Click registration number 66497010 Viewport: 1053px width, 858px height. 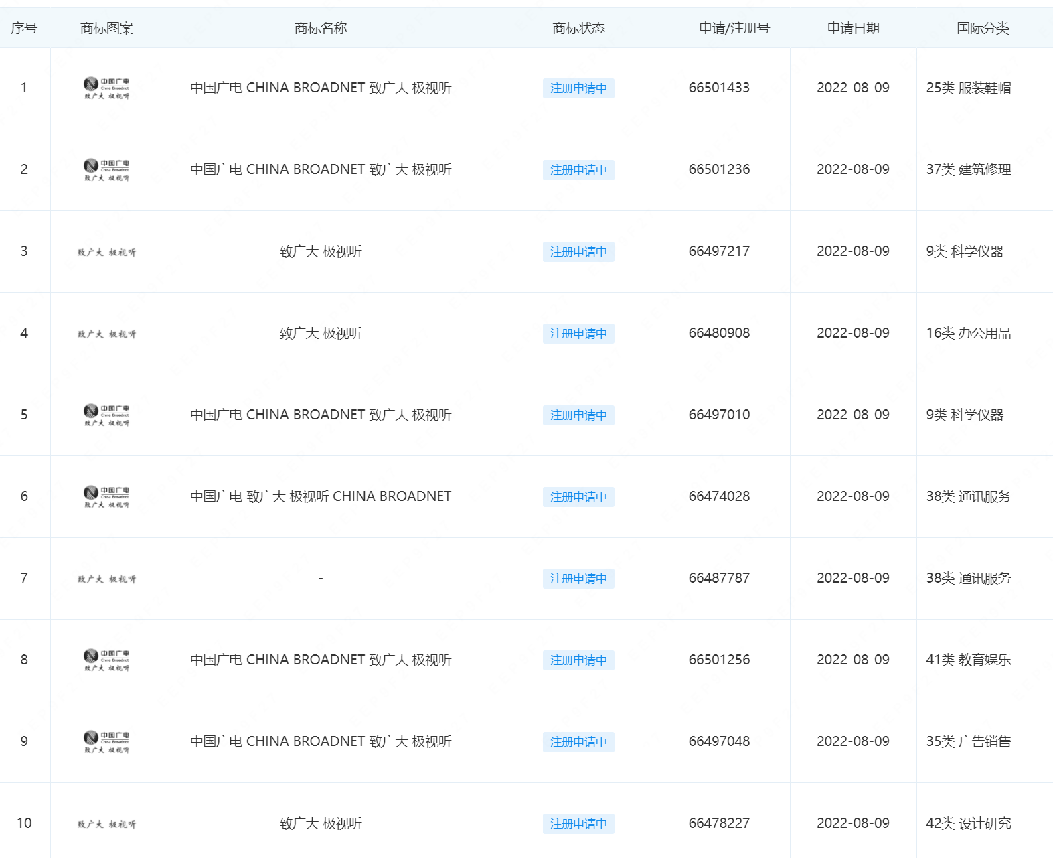click(x=719, y=415)
